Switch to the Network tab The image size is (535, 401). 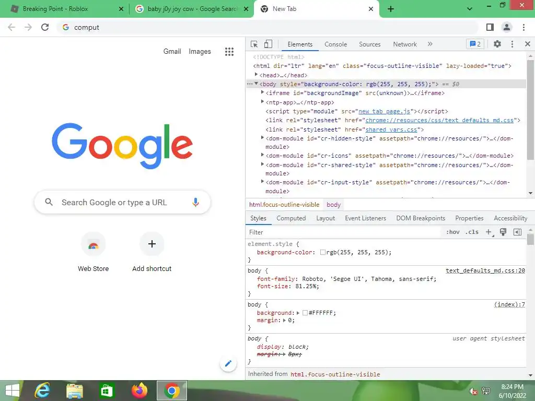405,44
